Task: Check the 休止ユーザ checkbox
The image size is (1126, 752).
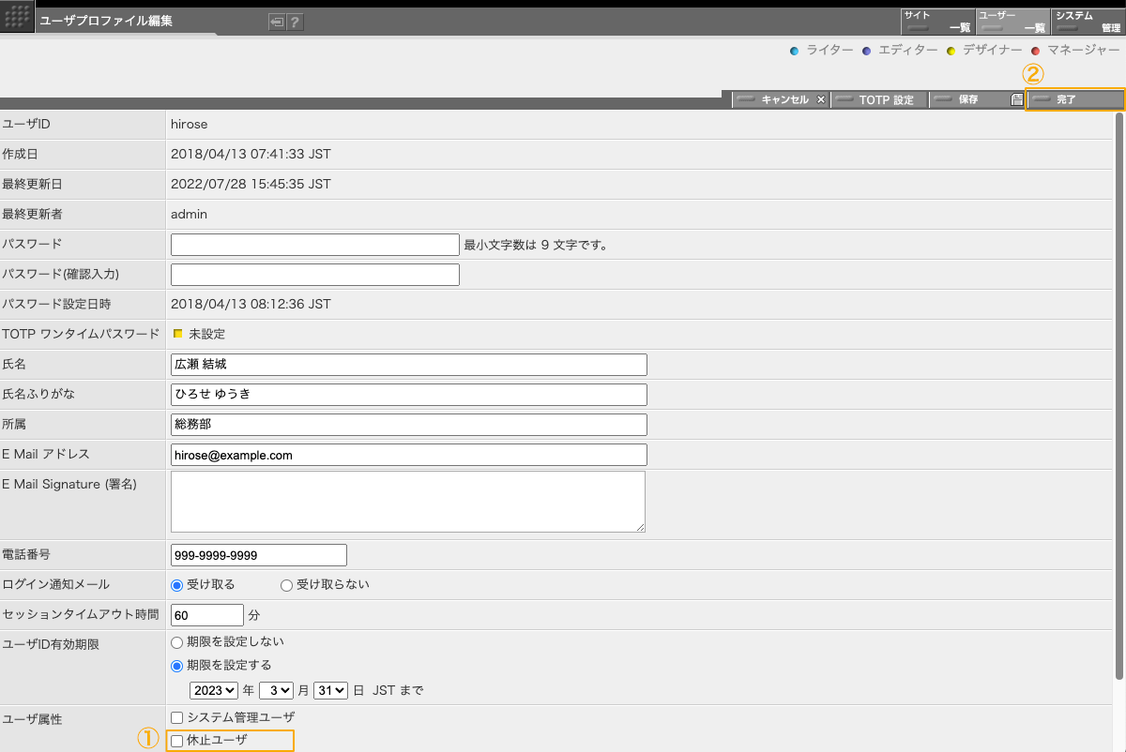Action: pyautogui.click(x=177, y=742)
